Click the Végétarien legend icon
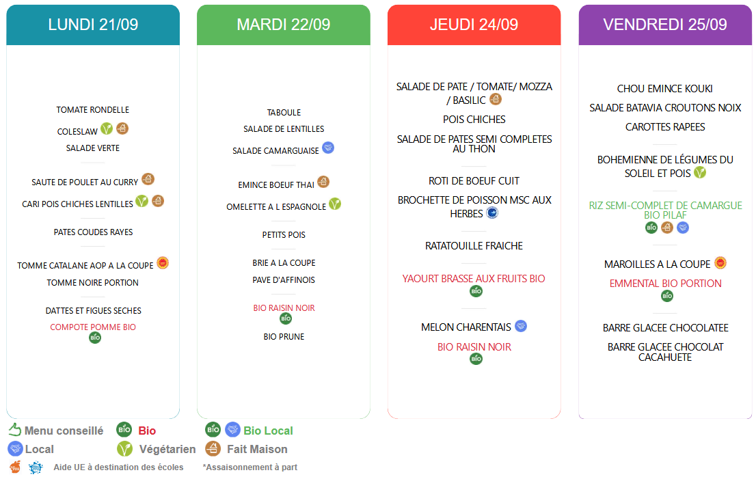This screenshot has width=756, height=477. click(124, 449)
